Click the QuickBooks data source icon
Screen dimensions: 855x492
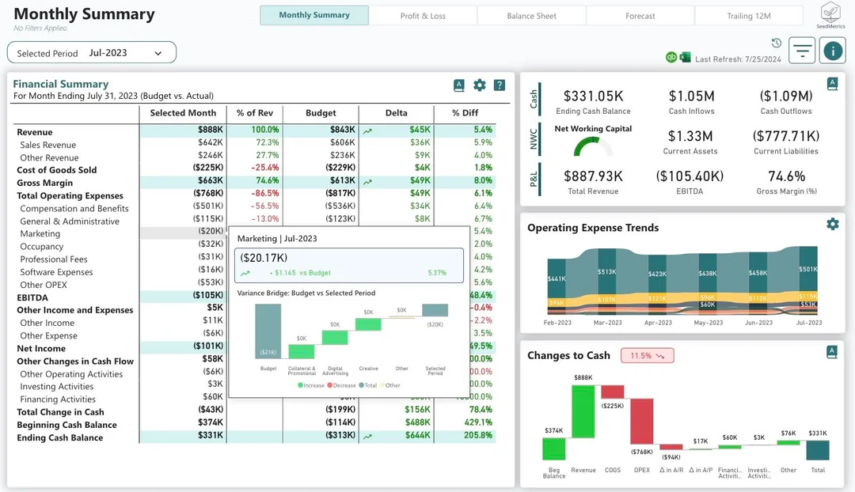671,58
